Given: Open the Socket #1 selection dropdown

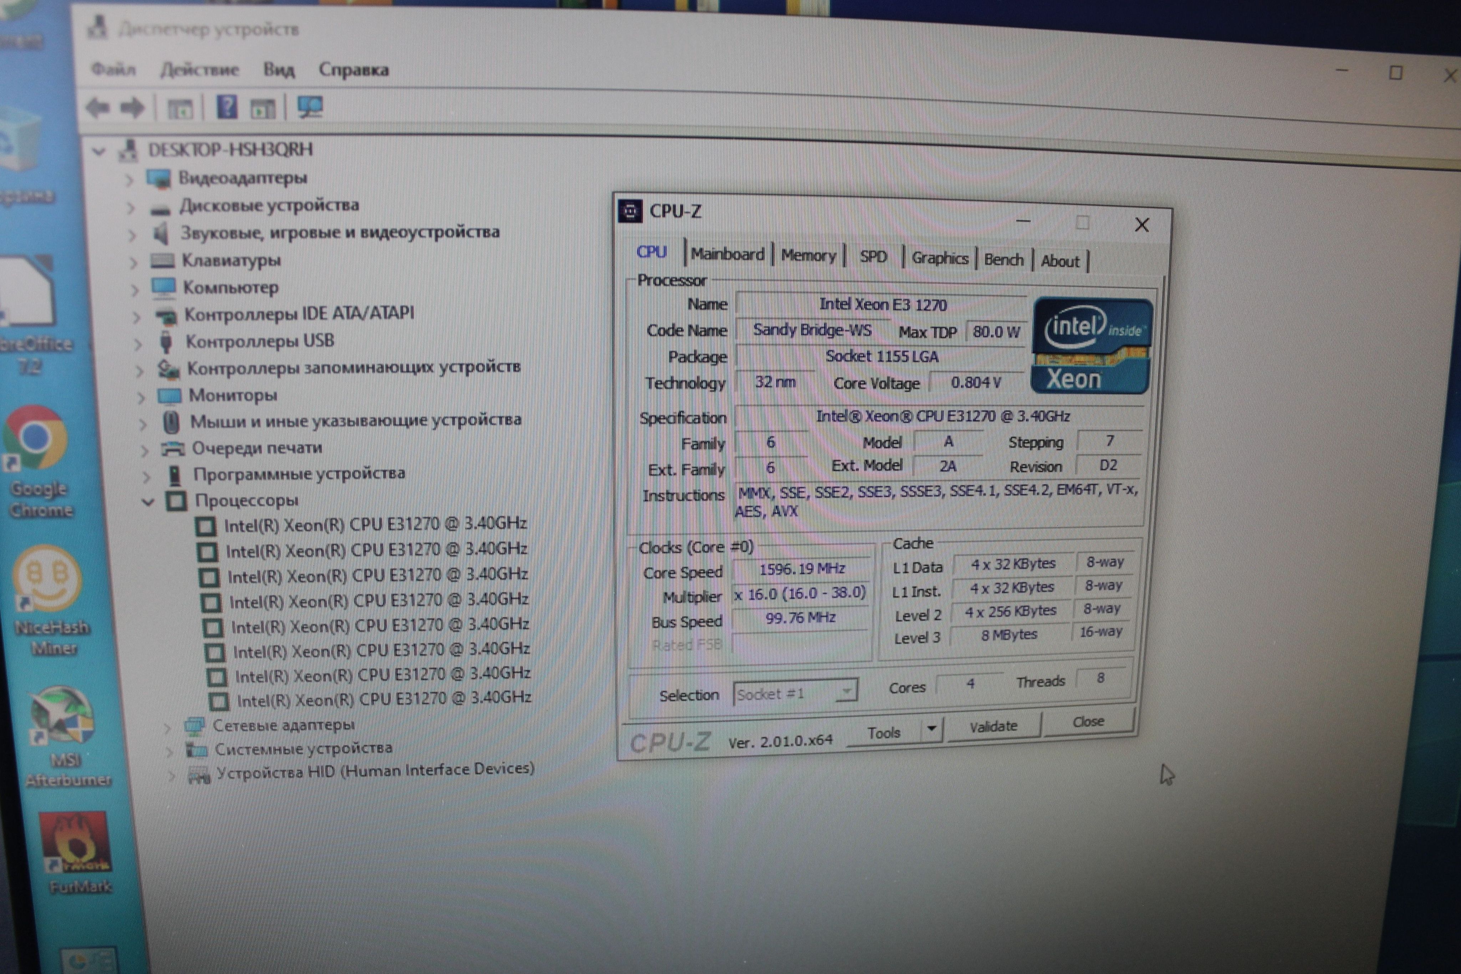Looking at the screenshot, I should [x=796, y=693].
